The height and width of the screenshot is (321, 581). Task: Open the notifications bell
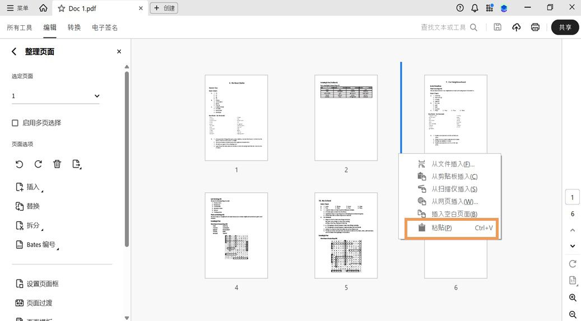click(x=475, y=8)
